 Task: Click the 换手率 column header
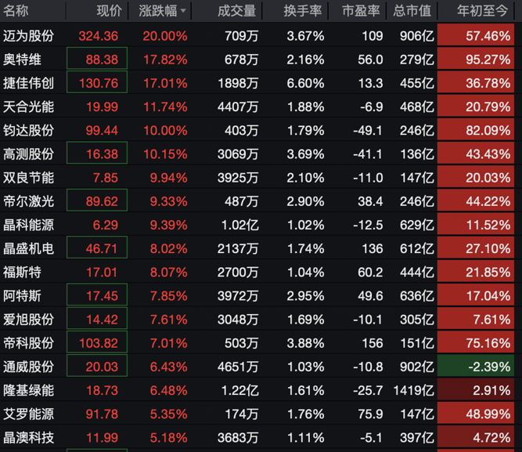click(x=304, y=12)
